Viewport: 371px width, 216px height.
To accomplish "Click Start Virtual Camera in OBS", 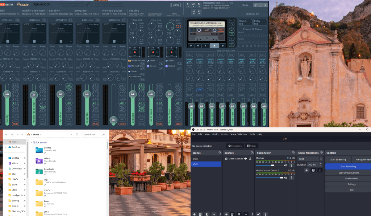I will (x=348, y=173).
